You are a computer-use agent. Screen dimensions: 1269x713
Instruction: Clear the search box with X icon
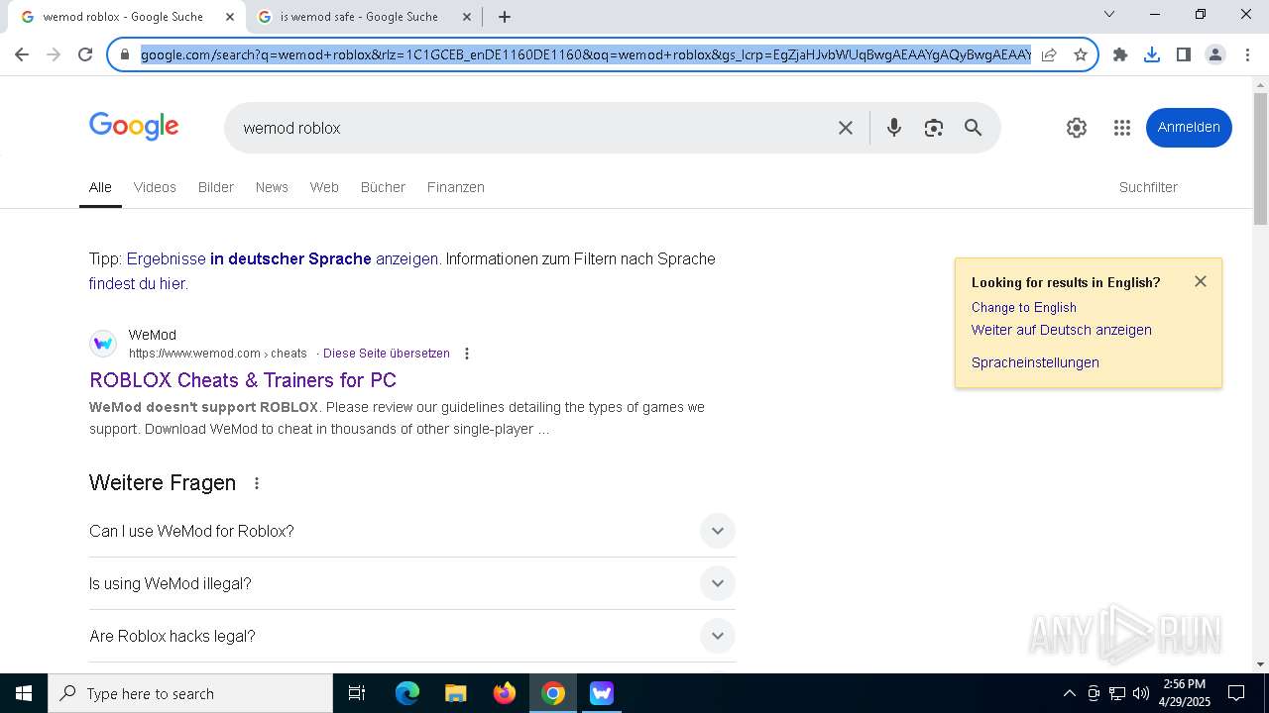click(846, 128)
